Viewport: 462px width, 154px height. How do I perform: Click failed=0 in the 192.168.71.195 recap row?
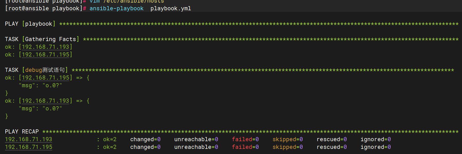(245, 147)
